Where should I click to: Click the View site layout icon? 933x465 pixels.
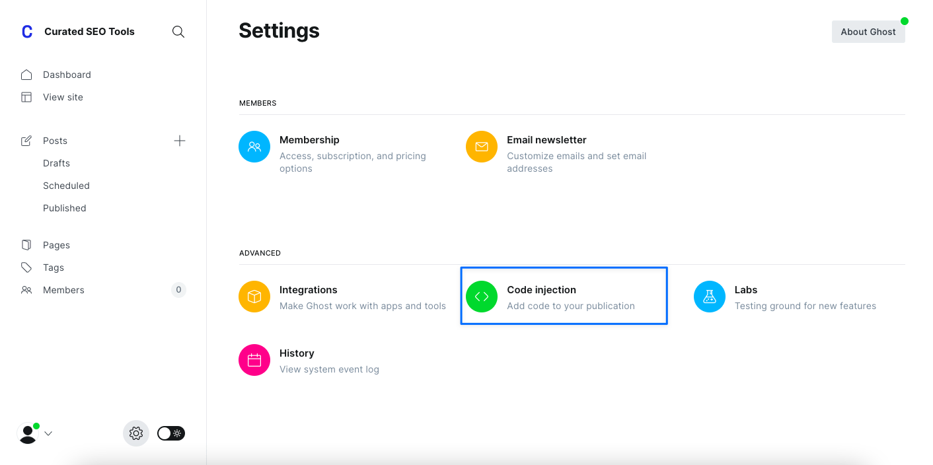click(26, 97)
